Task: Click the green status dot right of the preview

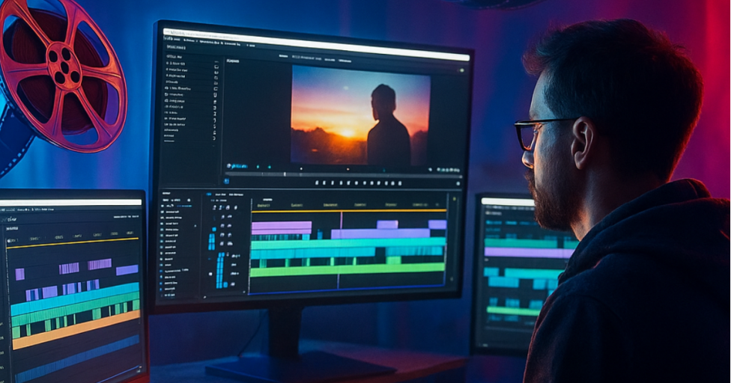Action: [x=461, y=70]
